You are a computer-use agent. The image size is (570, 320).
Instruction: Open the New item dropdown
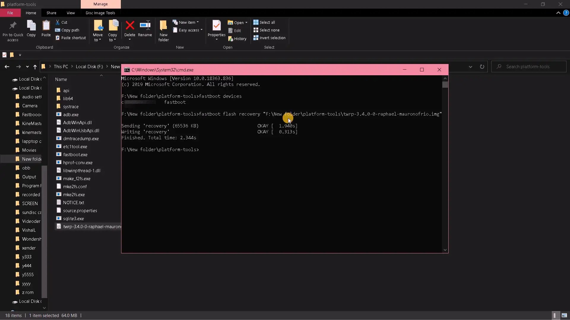click(197, 22)
